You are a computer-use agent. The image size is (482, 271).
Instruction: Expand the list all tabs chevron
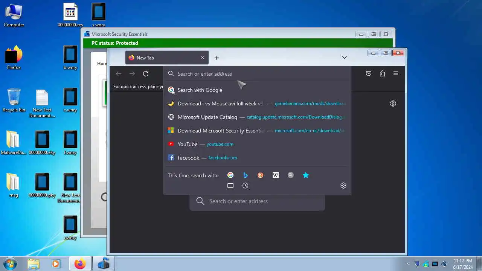coord(344,58)
